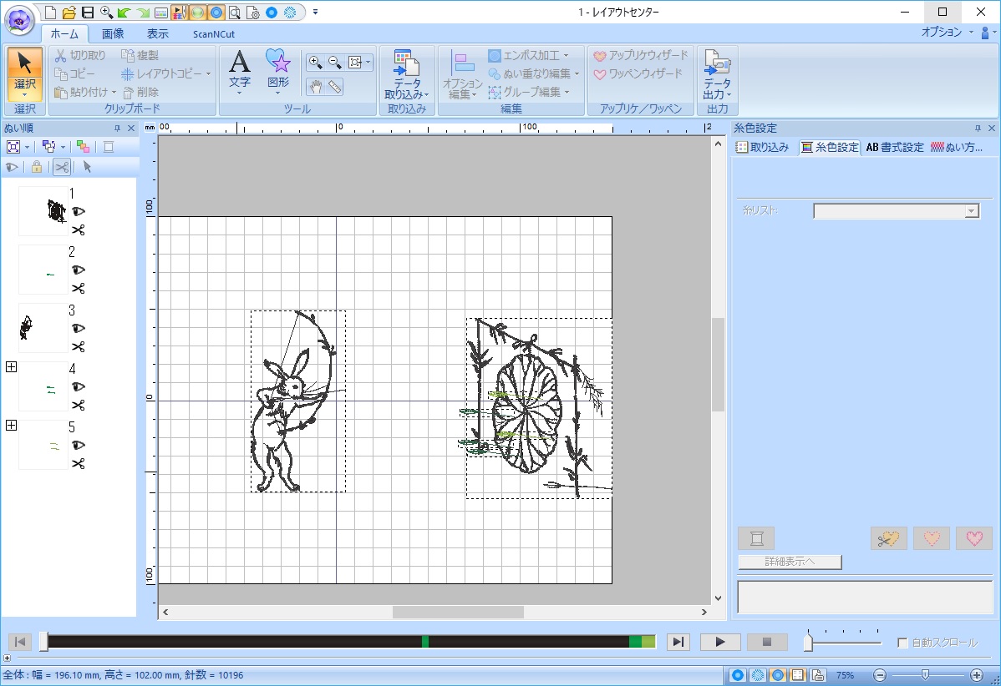The height and width of the screenshot is (686, 1001).
Task: Click the skip to start simulation button
Action: coord(20,642)
